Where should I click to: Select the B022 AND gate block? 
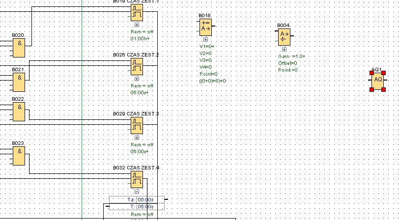point(19,111)
